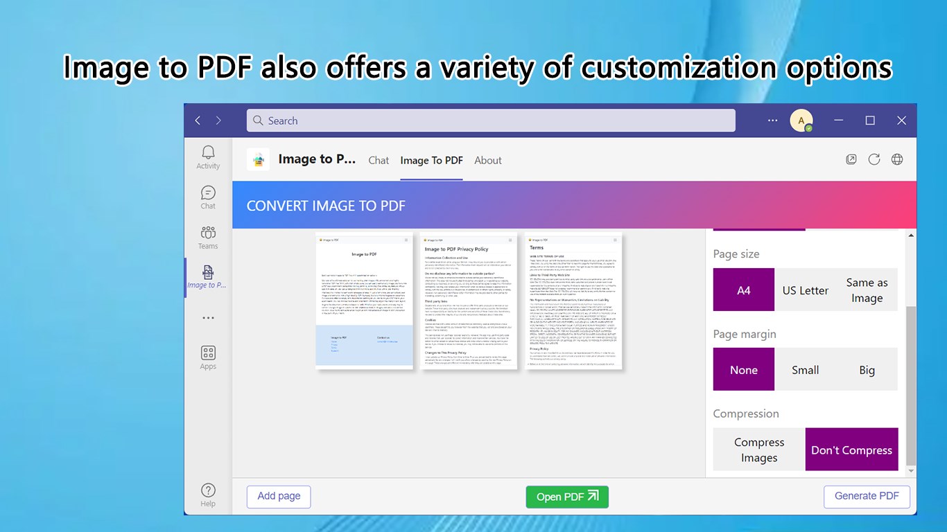Open first page thumbnail's menu icon

point(406,240)
